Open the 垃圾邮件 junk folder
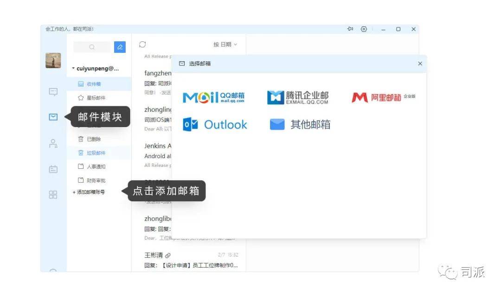This screenshot has height=294, width=501. (96, 153)
